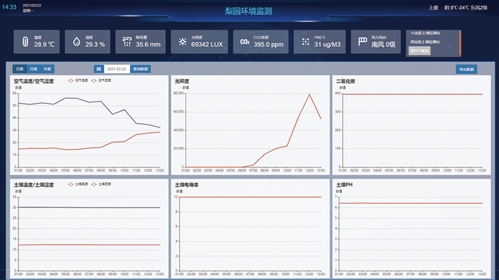
Task: Select the 室外气象站 station in list
Action: [420, 50]
